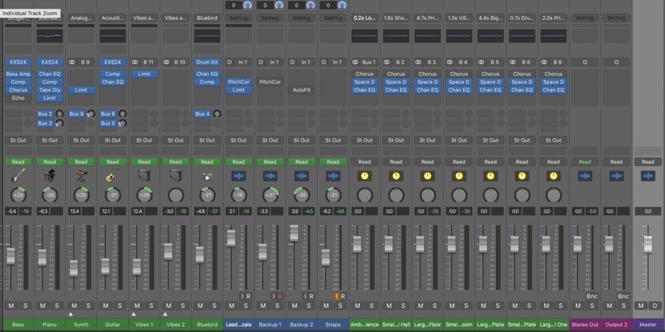665x332 pixels.
Task: Toggle record enable on Backup 1
Action: tap(280, 296)
